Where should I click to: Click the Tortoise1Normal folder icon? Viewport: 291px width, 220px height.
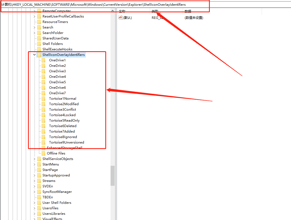point(43,99)
